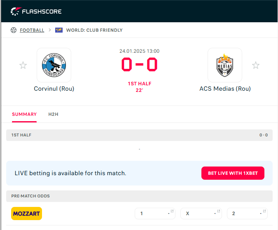
Task: Open external link icon on odds 2
Action: [x=264, y=211]
